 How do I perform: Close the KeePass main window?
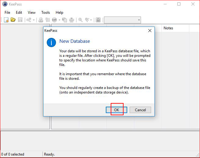coord(193,4)
